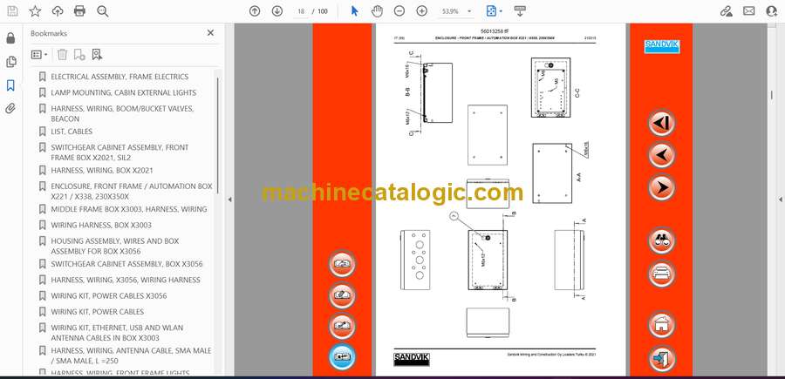
Task: Close the Bookmarks panel
Action: [210, 33]
